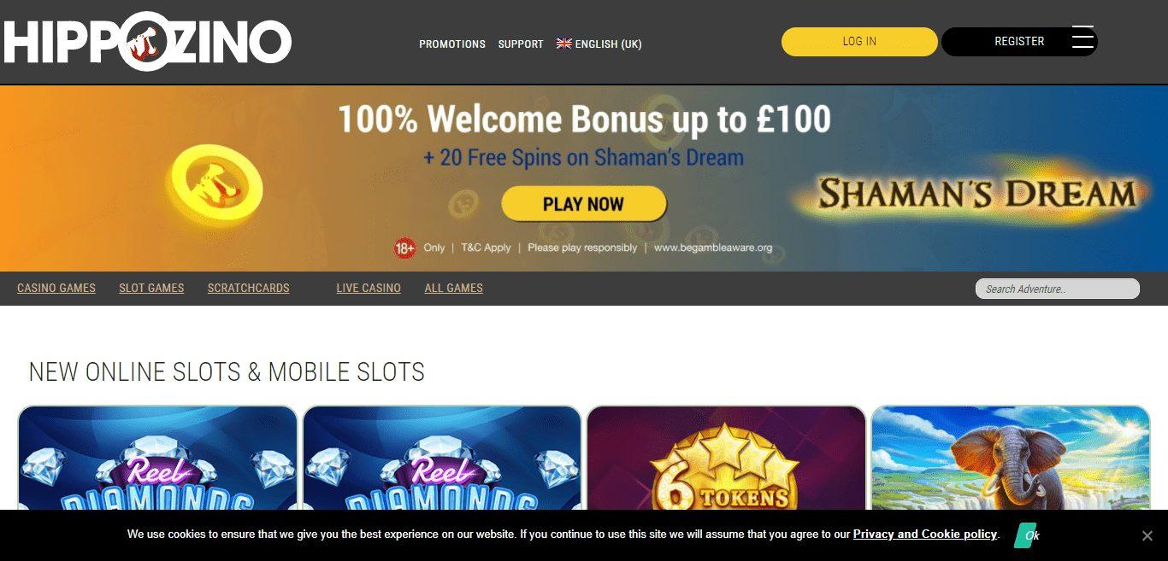Screen dimensions: 1168x561
Task: Accept cookies with the green Ok button
Action: click(x=1027, y=535)
